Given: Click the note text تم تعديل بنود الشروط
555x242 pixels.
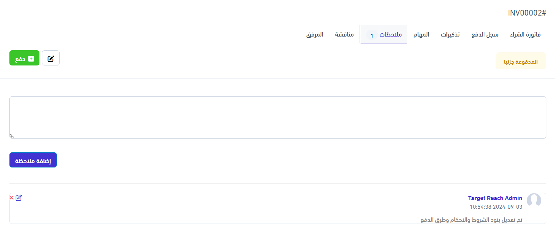Looking at the screenshot, I should pos(471,220).
